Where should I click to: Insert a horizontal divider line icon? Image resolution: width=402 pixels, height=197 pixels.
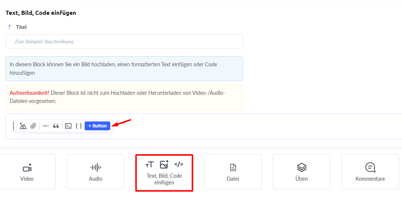point(46,126)
